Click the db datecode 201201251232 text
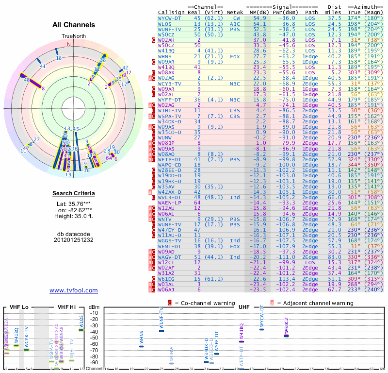 (x=74, y=237)
